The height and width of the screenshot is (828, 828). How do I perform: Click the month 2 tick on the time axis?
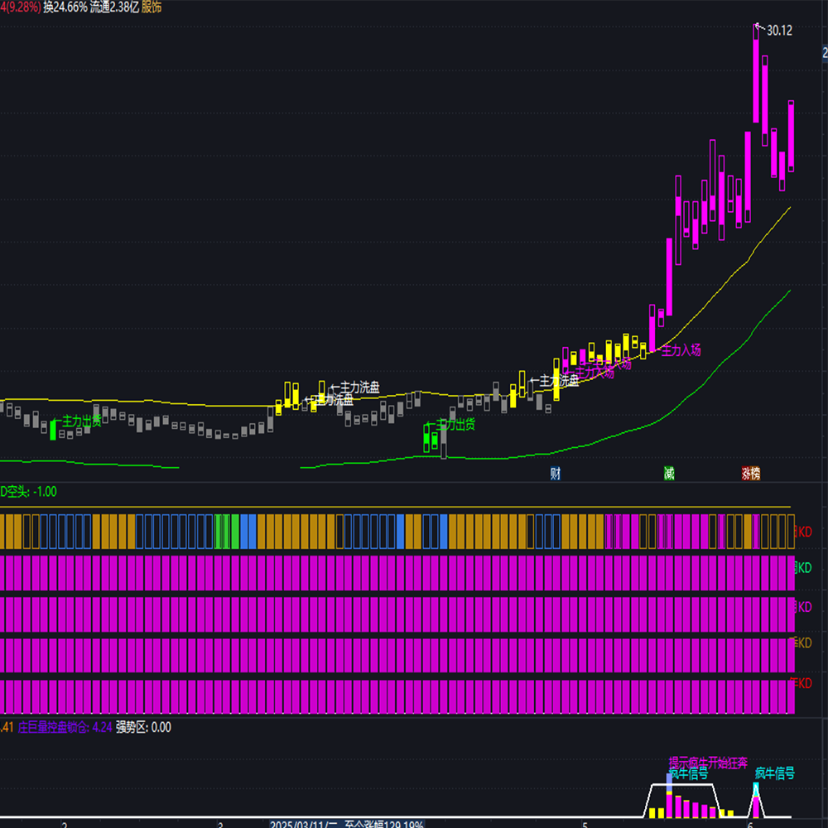65,825
